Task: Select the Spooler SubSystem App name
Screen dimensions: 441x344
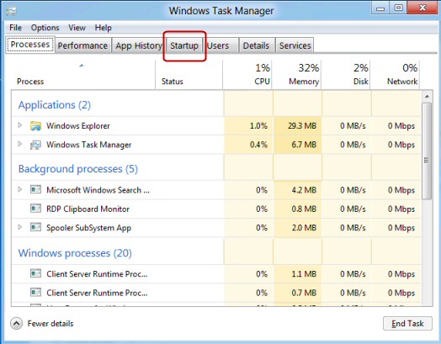Action: pyautogui.click(x=89, y=228)
